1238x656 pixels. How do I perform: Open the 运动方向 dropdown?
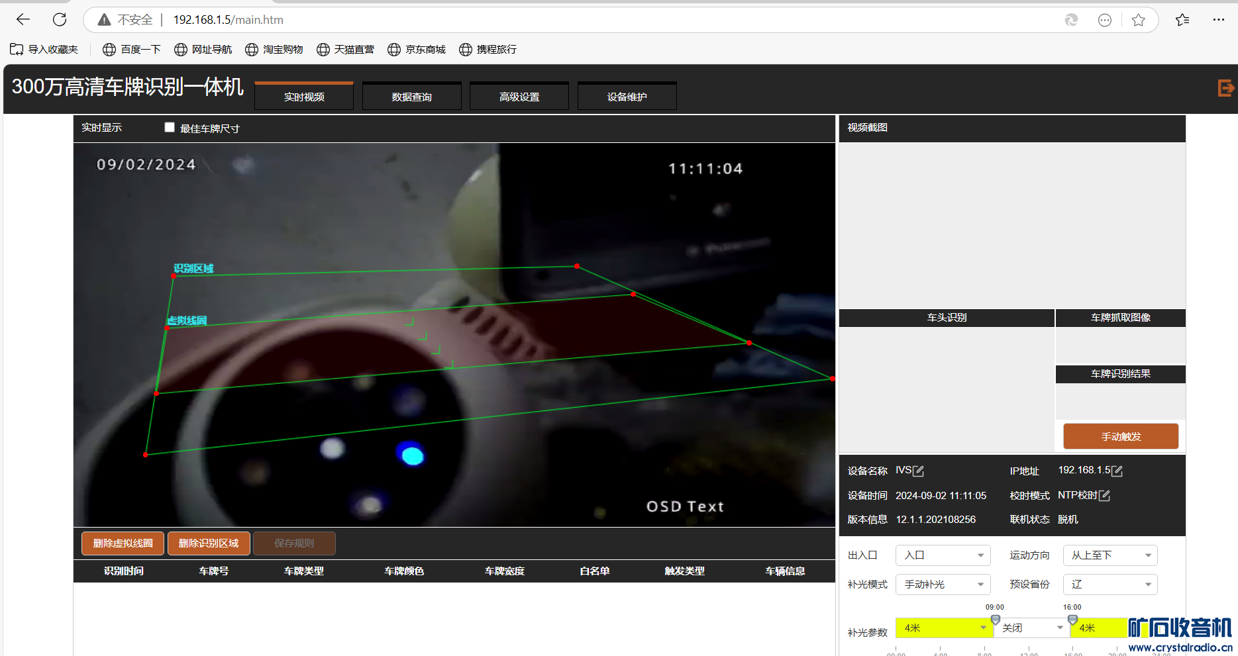1110,555
